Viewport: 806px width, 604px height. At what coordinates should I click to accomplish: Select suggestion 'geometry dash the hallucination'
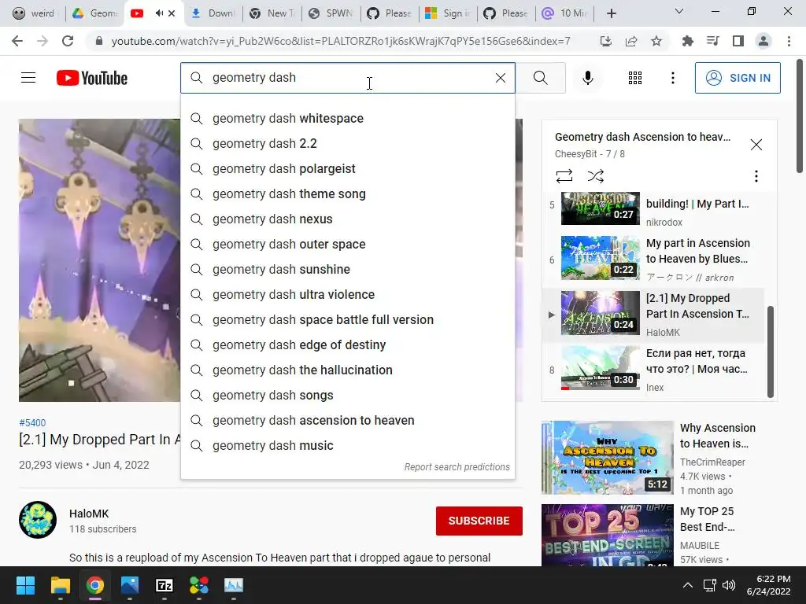point(347,370)
